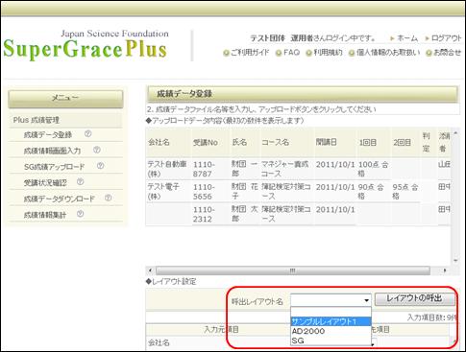Open help icon next to 成績情報集計

(x=80, y=214)
